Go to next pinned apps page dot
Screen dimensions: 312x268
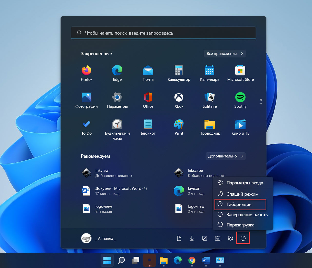(261, 104)
